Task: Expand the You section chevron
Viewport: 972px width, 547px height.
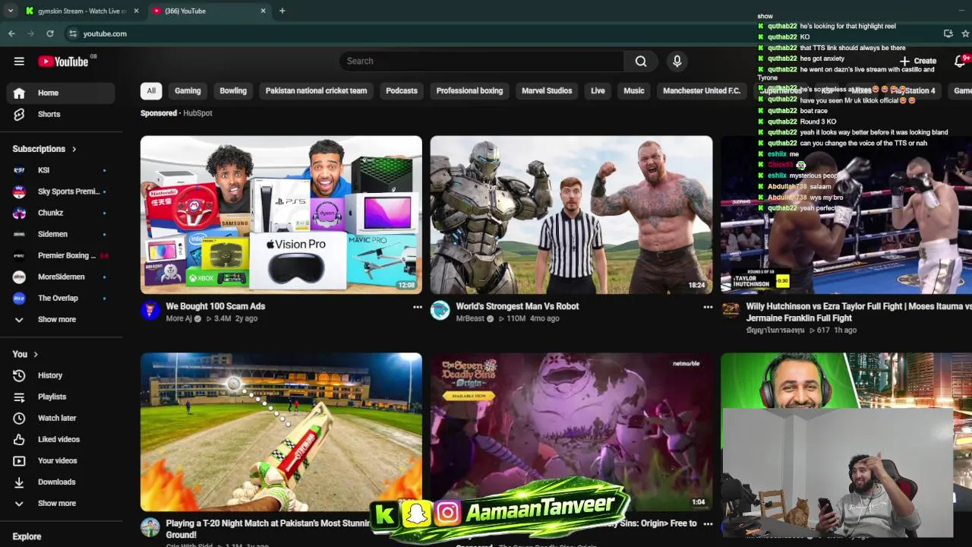Action: (x=36, y=354)
